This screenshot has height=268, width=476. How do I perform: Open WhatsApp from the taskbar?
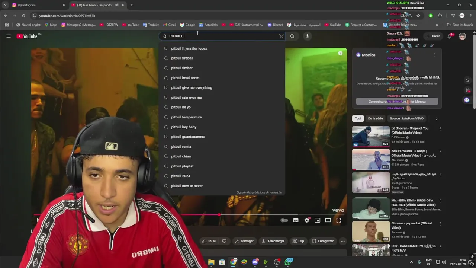(289, 262)
